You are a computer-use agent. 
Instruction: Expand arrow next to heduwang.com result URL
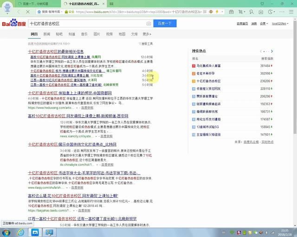pos(77,108)
